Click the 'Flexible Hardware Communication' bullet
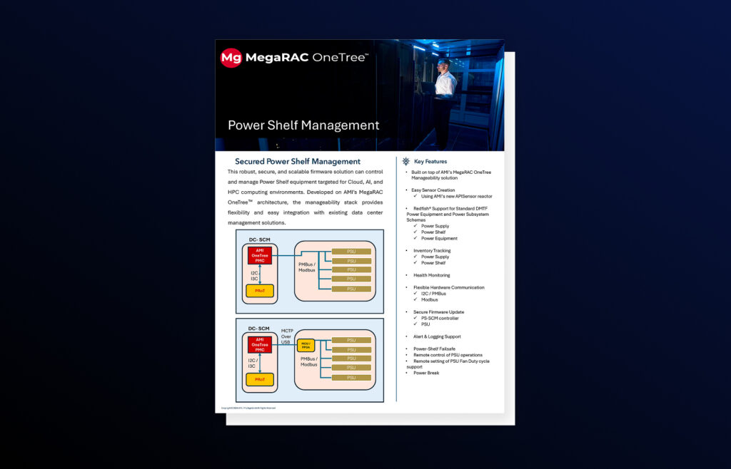This screenshot has height=469, width=731. click(448, 287)
